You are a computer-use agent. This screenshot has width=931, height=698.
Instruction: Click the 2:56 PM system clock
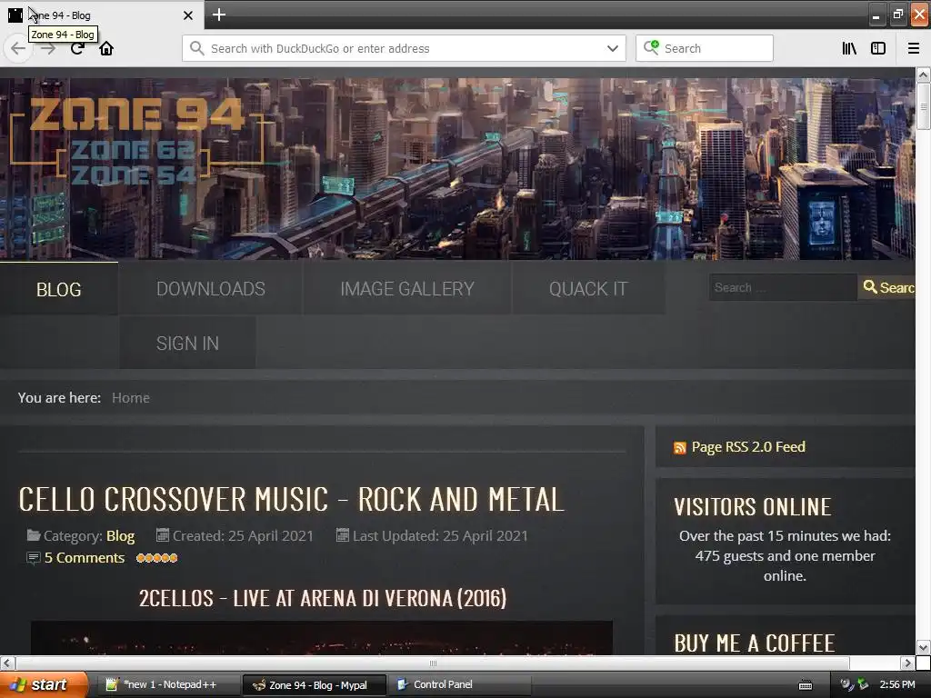tap(897, 684)
